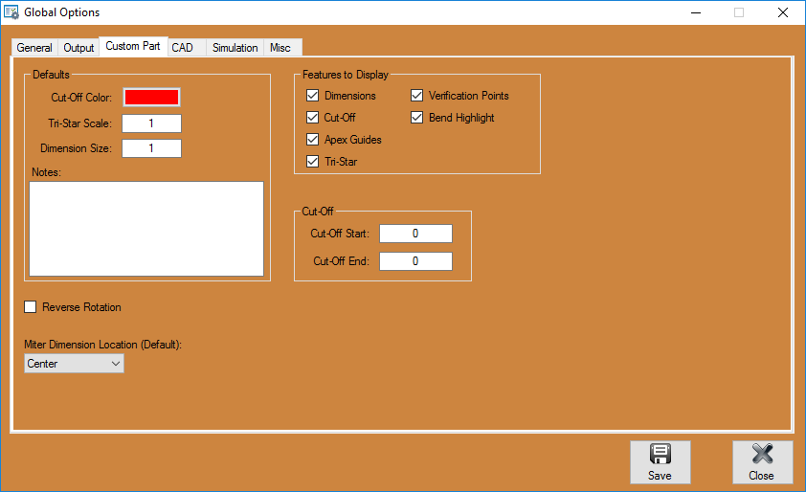Screen dimensions: 806x492
Task: Minimize the Global Options window
Action: (x=696, y=12)
